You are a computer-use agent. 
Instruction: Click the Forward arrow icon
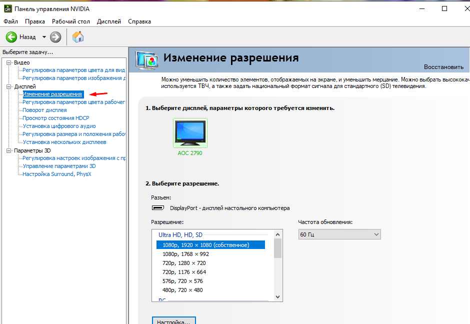[x=55, y=37]
